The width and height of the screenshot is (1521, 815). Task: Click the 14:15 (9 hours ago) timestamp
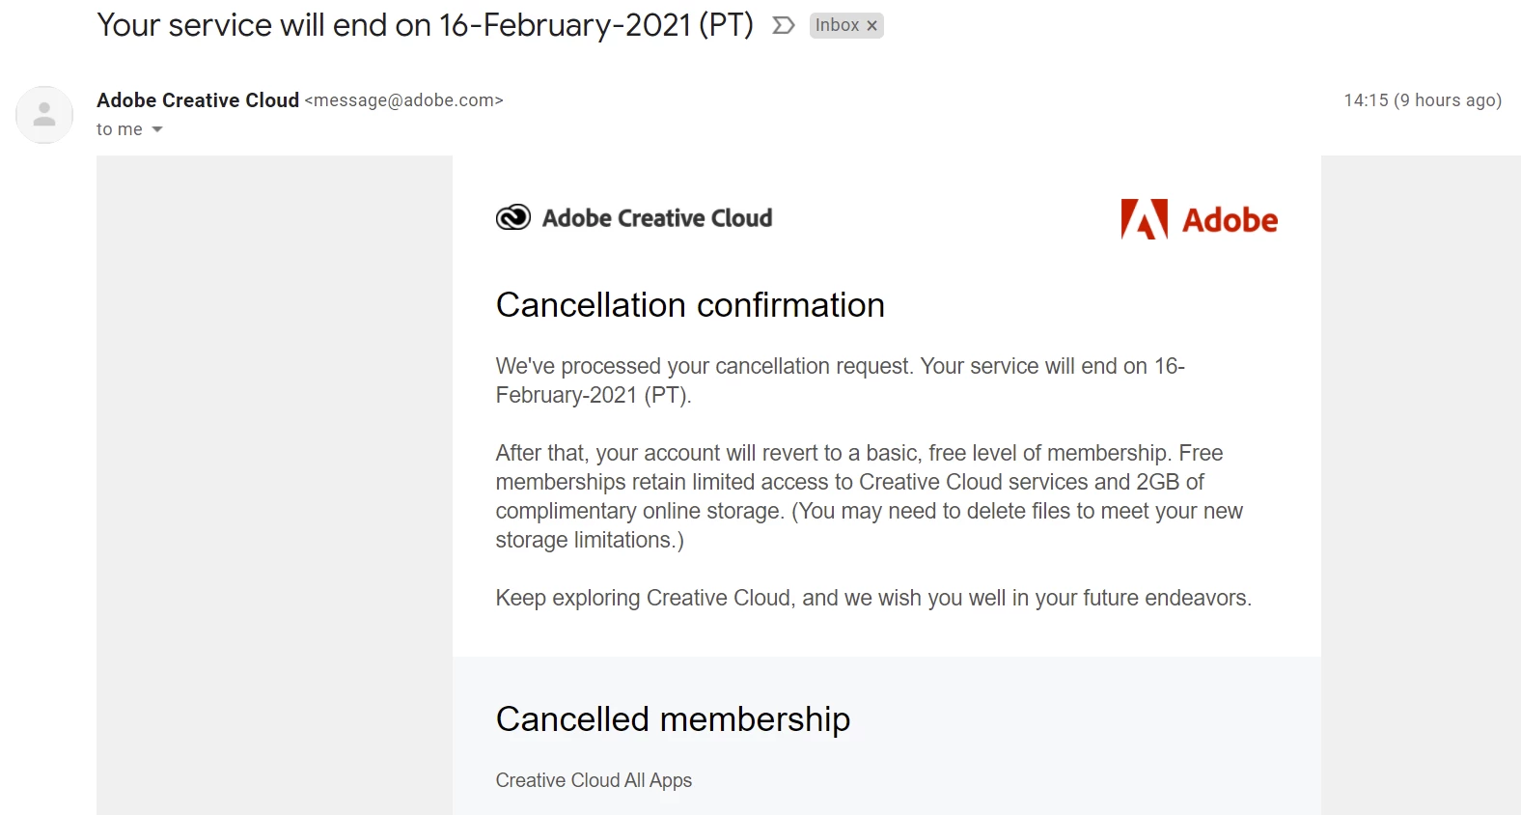pos(1422,100)
